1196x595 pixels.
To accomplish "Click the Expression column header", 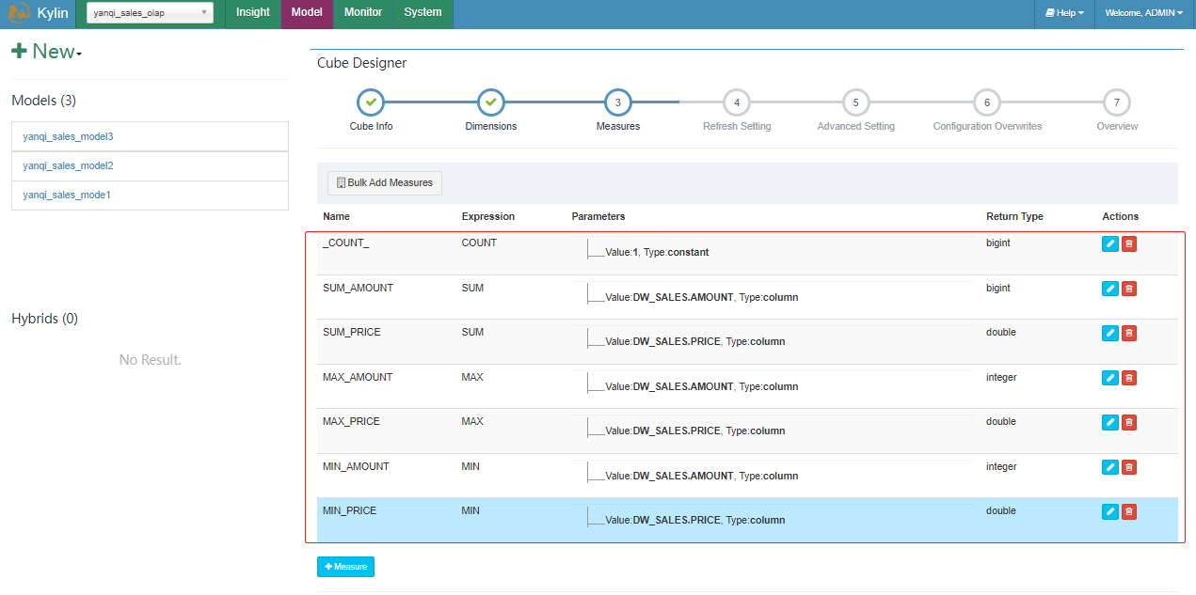I will point(488,216).
